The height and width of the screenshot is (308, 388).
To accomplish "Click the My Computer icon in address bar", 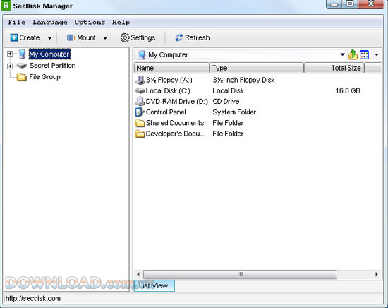I will [x=142, y=55].
